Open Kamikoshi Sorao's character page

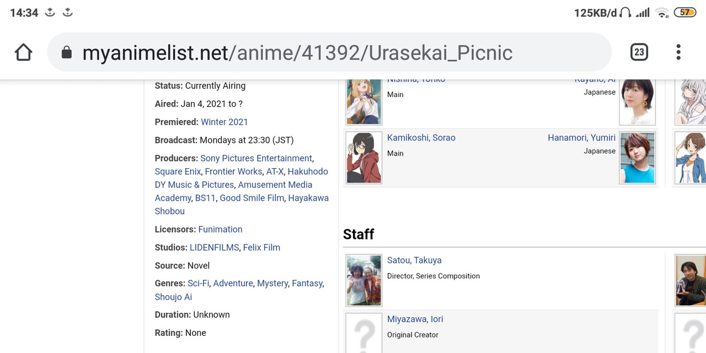click(x=421, y=137)
